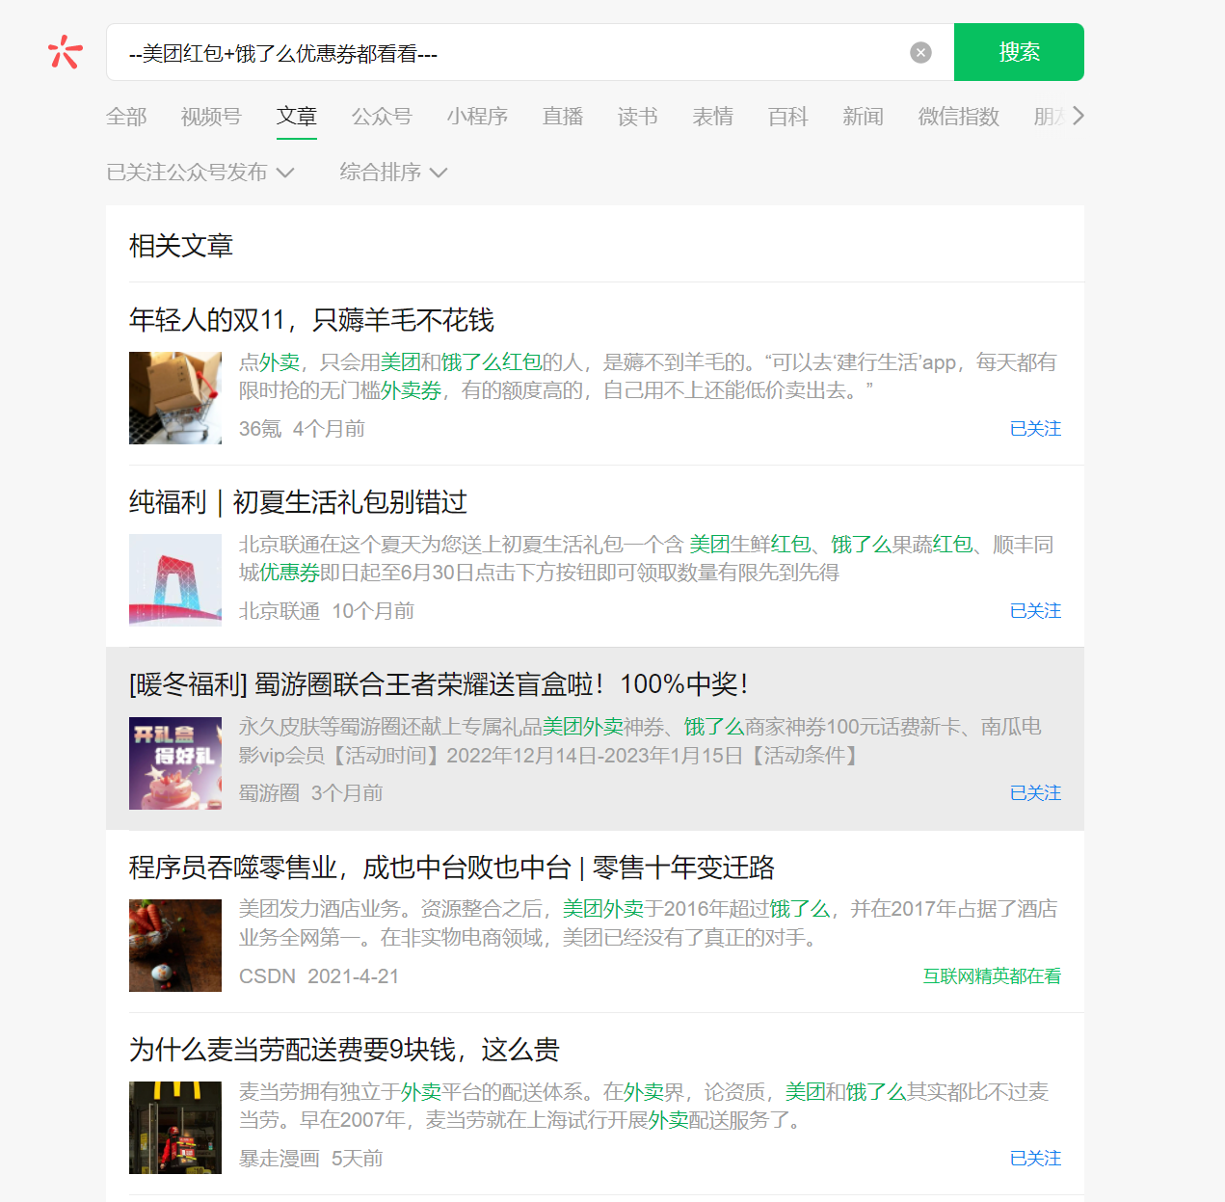Click the 互联网精英都在看 label
Image resolution: width=1225 pixels, height=1202 pixels.
point(992,976)
